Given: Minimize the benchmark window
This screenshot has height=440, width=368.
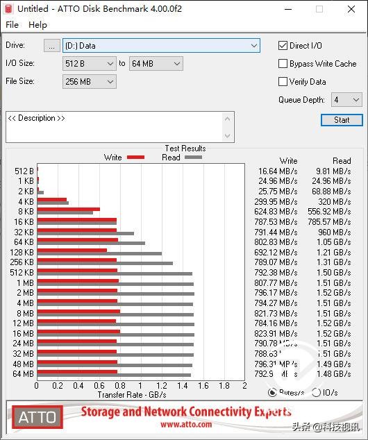Looking at the screenshot, I should point(288,9).
